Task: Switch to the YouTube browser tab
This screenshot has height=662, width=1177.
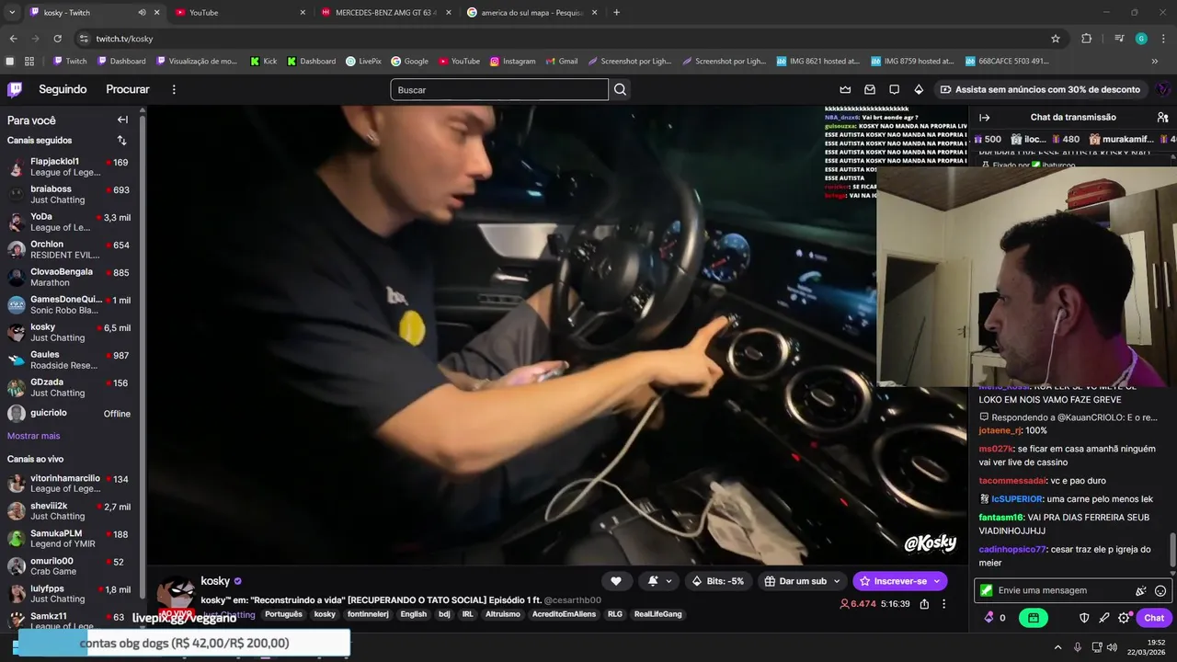Action: click(x=239, y=13)
